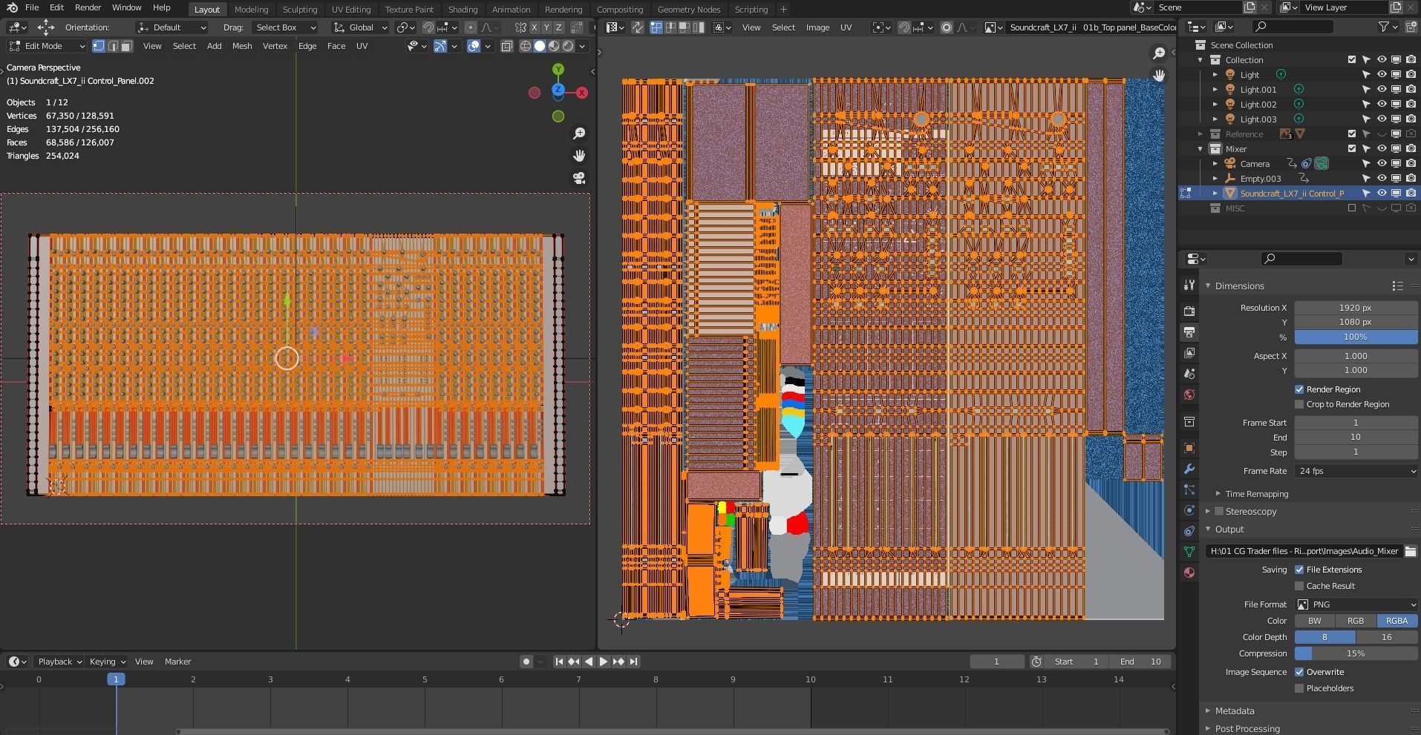The width and height of the screenshot is (1421, 735).
Task: Toggle X-ray view in 3D viewport
Action: (507, 46)
